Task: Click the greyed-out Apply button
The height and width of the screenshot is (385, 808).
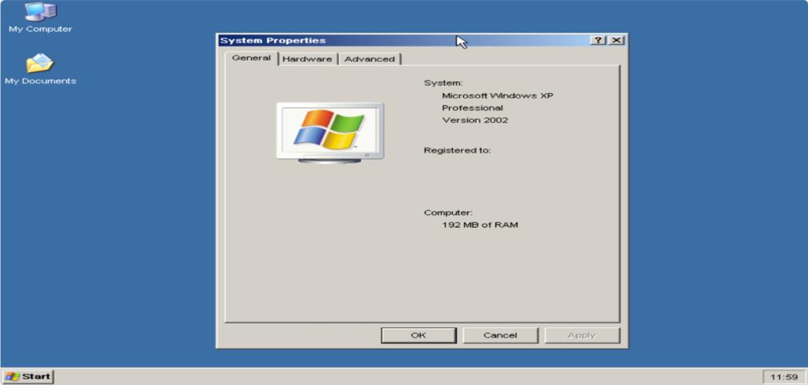Action: pyautogui.click(x=582, y=335)
